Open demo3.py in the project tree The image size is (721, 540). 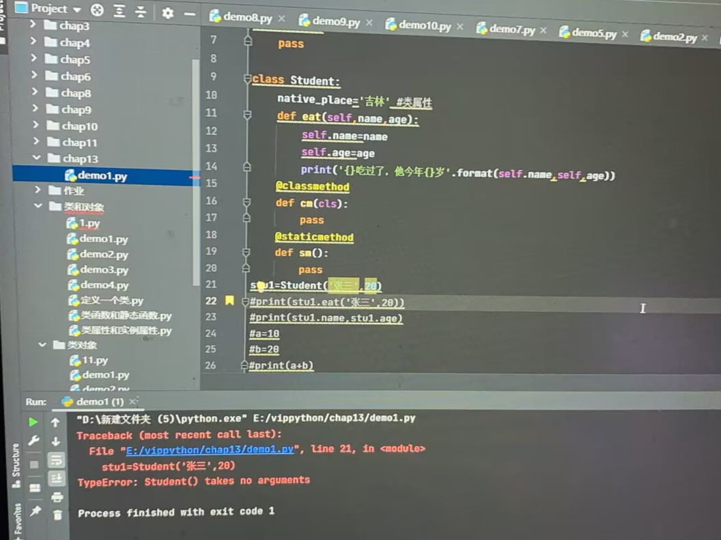[x=103, y=270]
